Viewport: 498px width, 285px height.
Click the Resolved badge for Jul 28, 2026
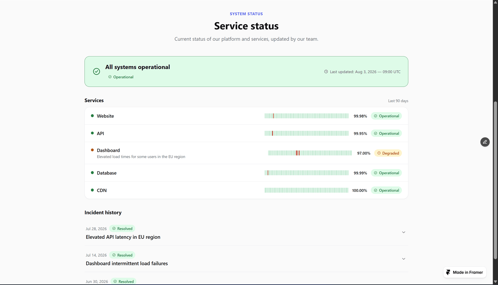[122, 228]
